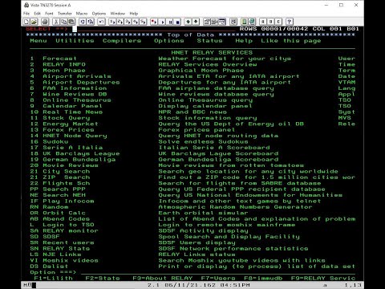
Task: Run macro 2 from the toolbar
Action: coord(120,22)
